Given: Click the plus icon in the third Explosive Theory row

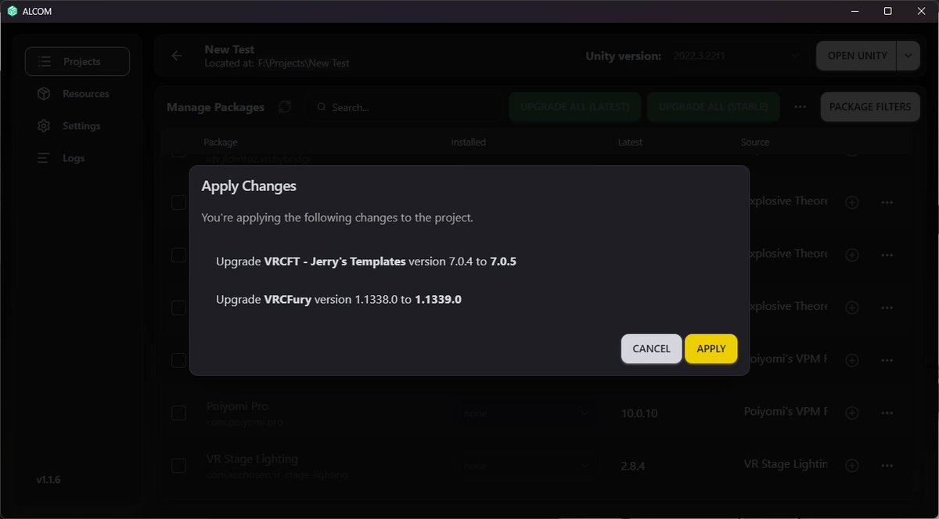Looking at the screenshot, I should point(853,307).
